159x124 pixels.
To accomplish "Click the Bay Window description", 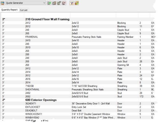I will (x=93, y=117).
